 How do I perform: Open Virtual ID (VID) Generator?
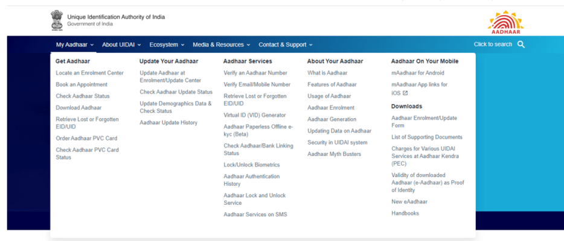(254, 115)
